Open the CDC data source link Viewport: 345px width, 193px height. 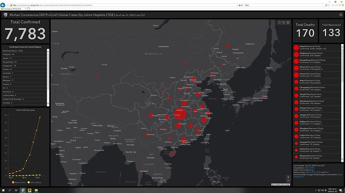click(x=313, y=172)
